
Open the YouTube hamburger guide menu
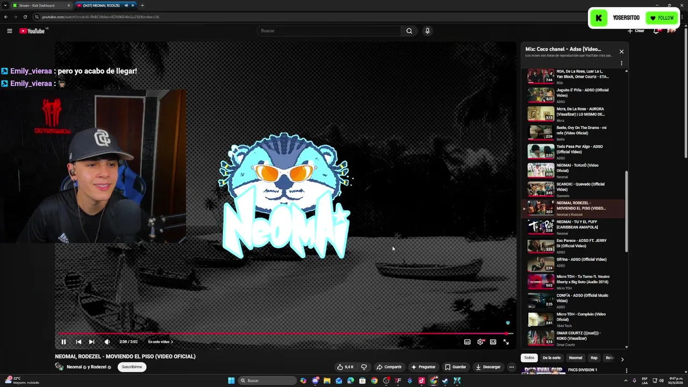tap(9, 31)
